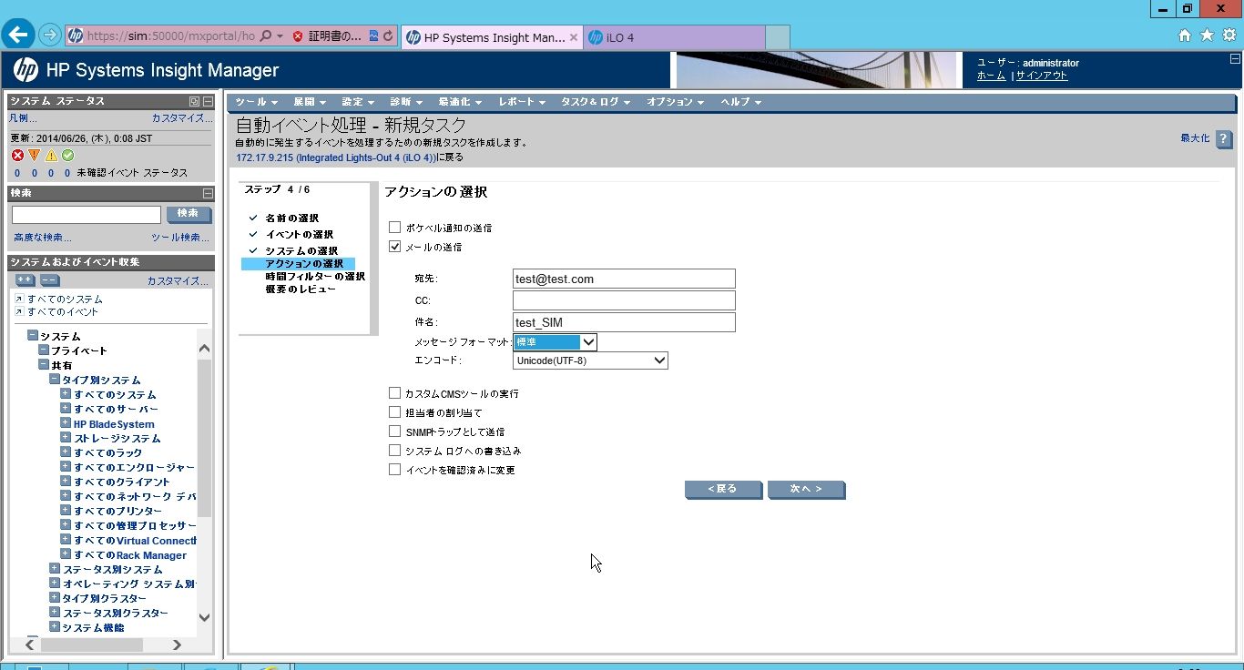Click the 次へ > button
This screenshot has width=1244, height=670.
point(806,490)
